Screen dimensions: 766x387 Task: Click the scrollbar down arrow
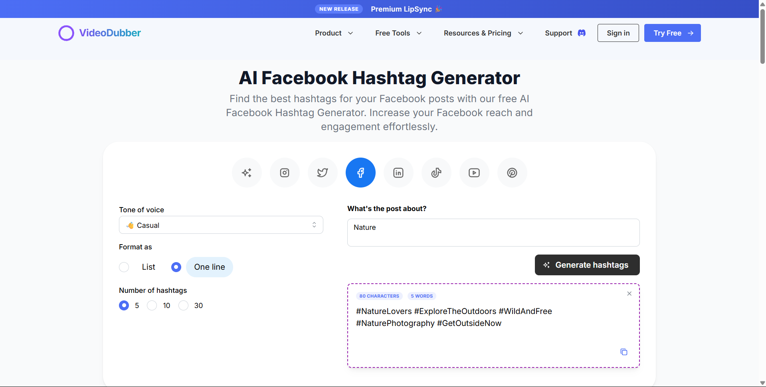coord(762,383)
